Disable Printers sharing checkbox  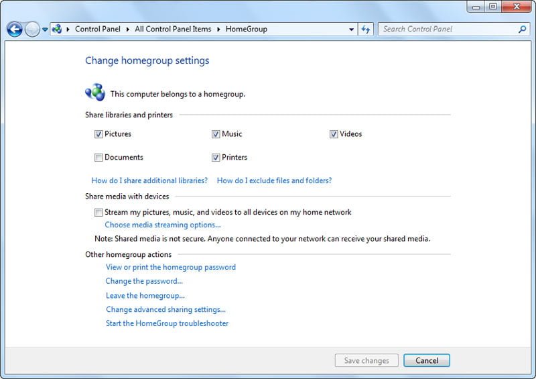[x=216, y=158]
